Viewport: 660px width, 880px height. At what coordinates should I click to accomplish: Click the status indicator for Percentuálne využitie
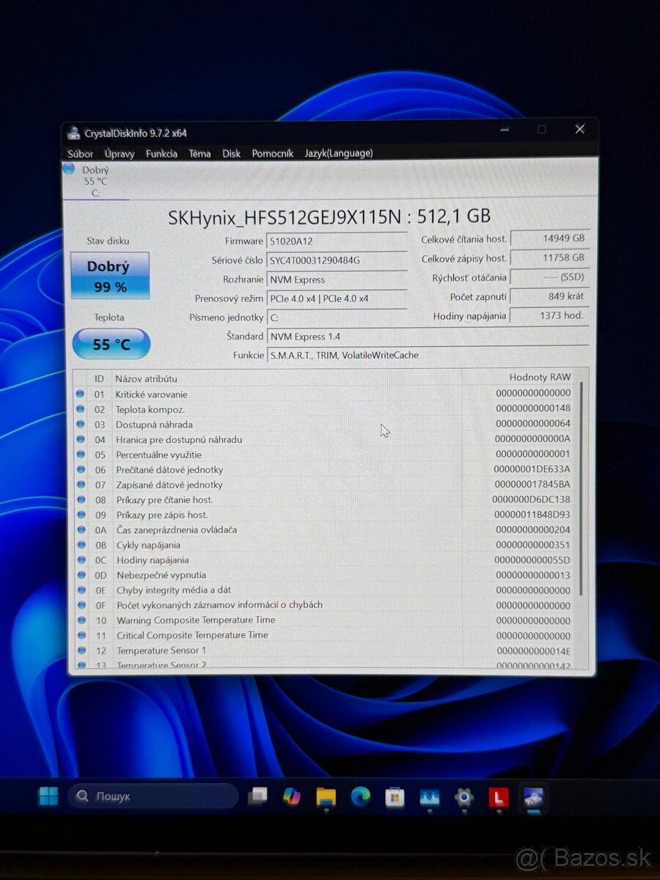click(x=81, y=455)
